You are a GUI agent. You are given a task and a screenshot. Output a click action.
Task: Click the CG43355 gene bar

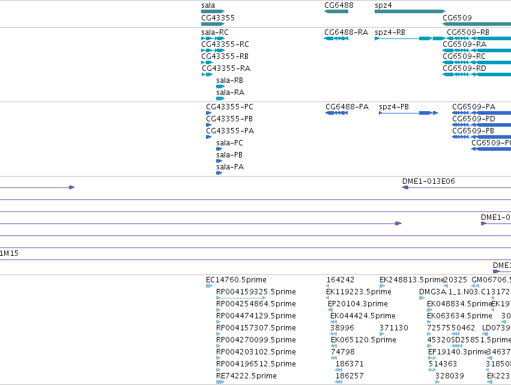[213, 24]
